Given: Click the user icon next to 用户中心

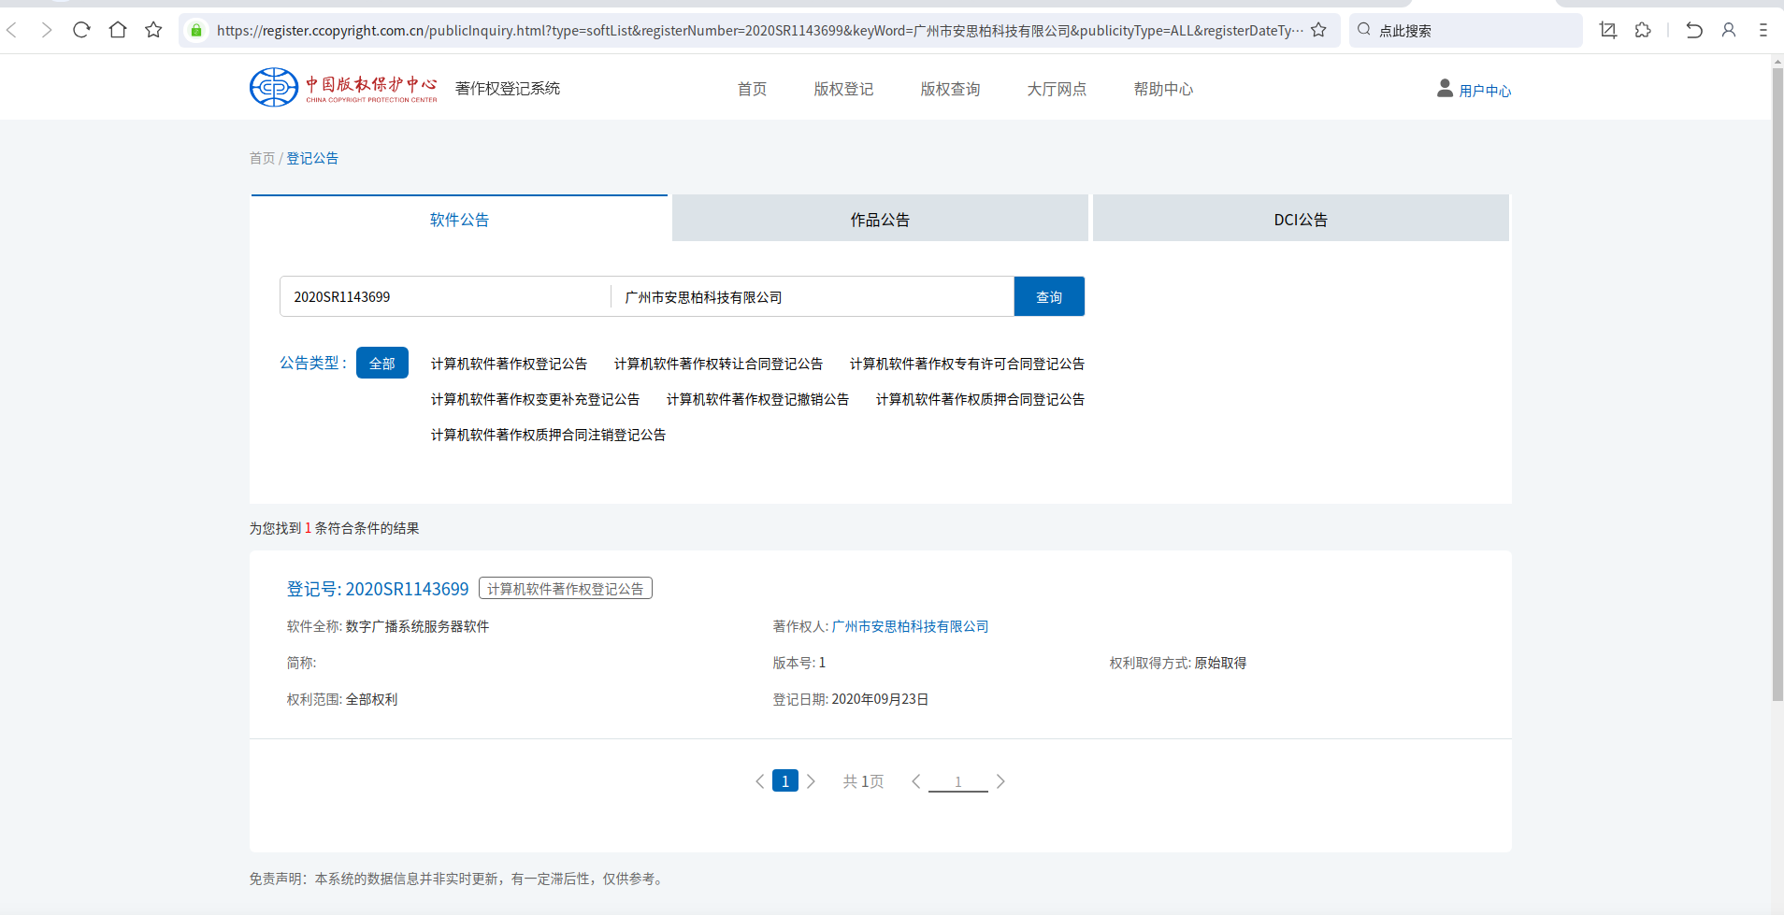Looking at the screenshot, I should click(1445, 88).
